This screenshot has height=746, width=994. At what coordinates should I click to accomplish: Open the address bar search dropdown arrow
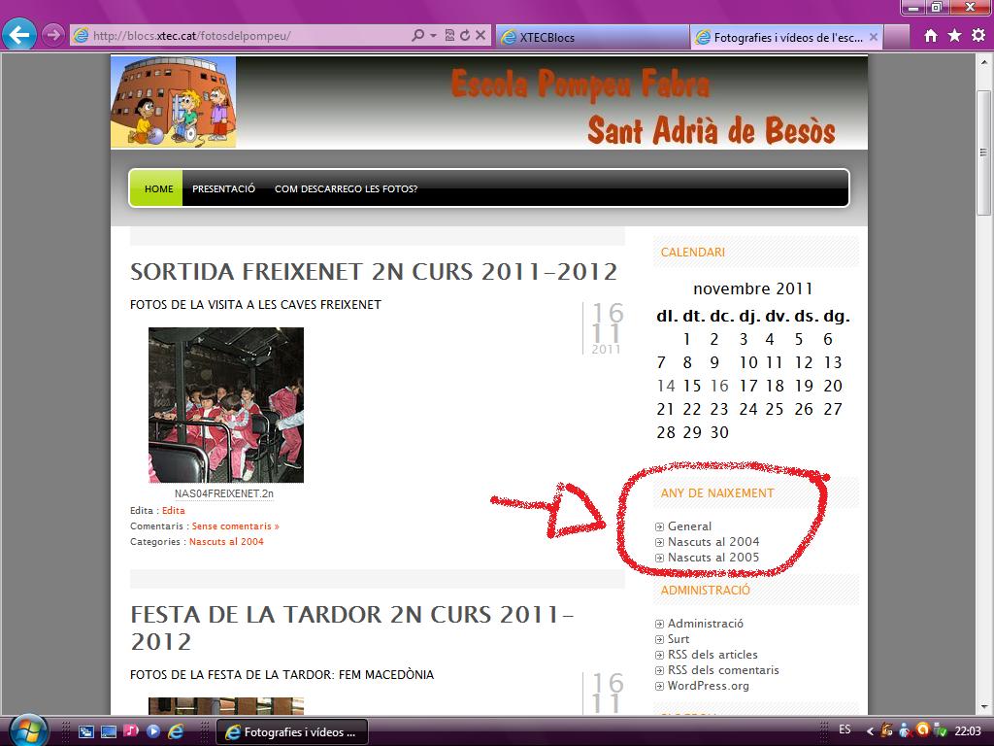[432, 36]
